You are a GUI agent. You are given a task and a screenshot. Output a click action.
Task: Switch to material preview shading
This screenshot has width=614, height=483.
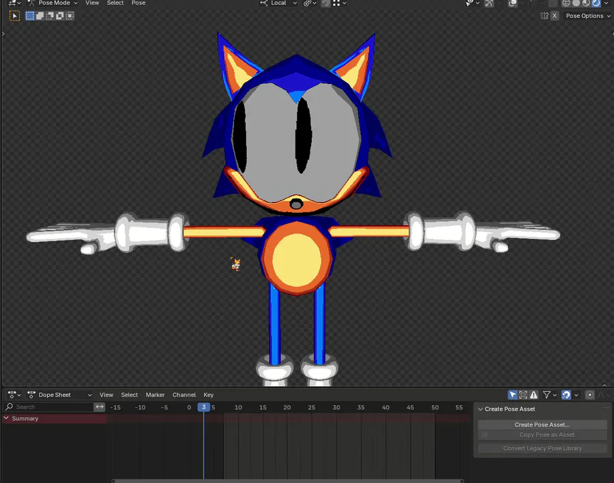pos(586,3)
